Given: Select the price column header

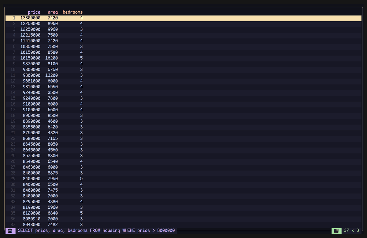Looking at the screenshot, I should click(x=34, y=12).
